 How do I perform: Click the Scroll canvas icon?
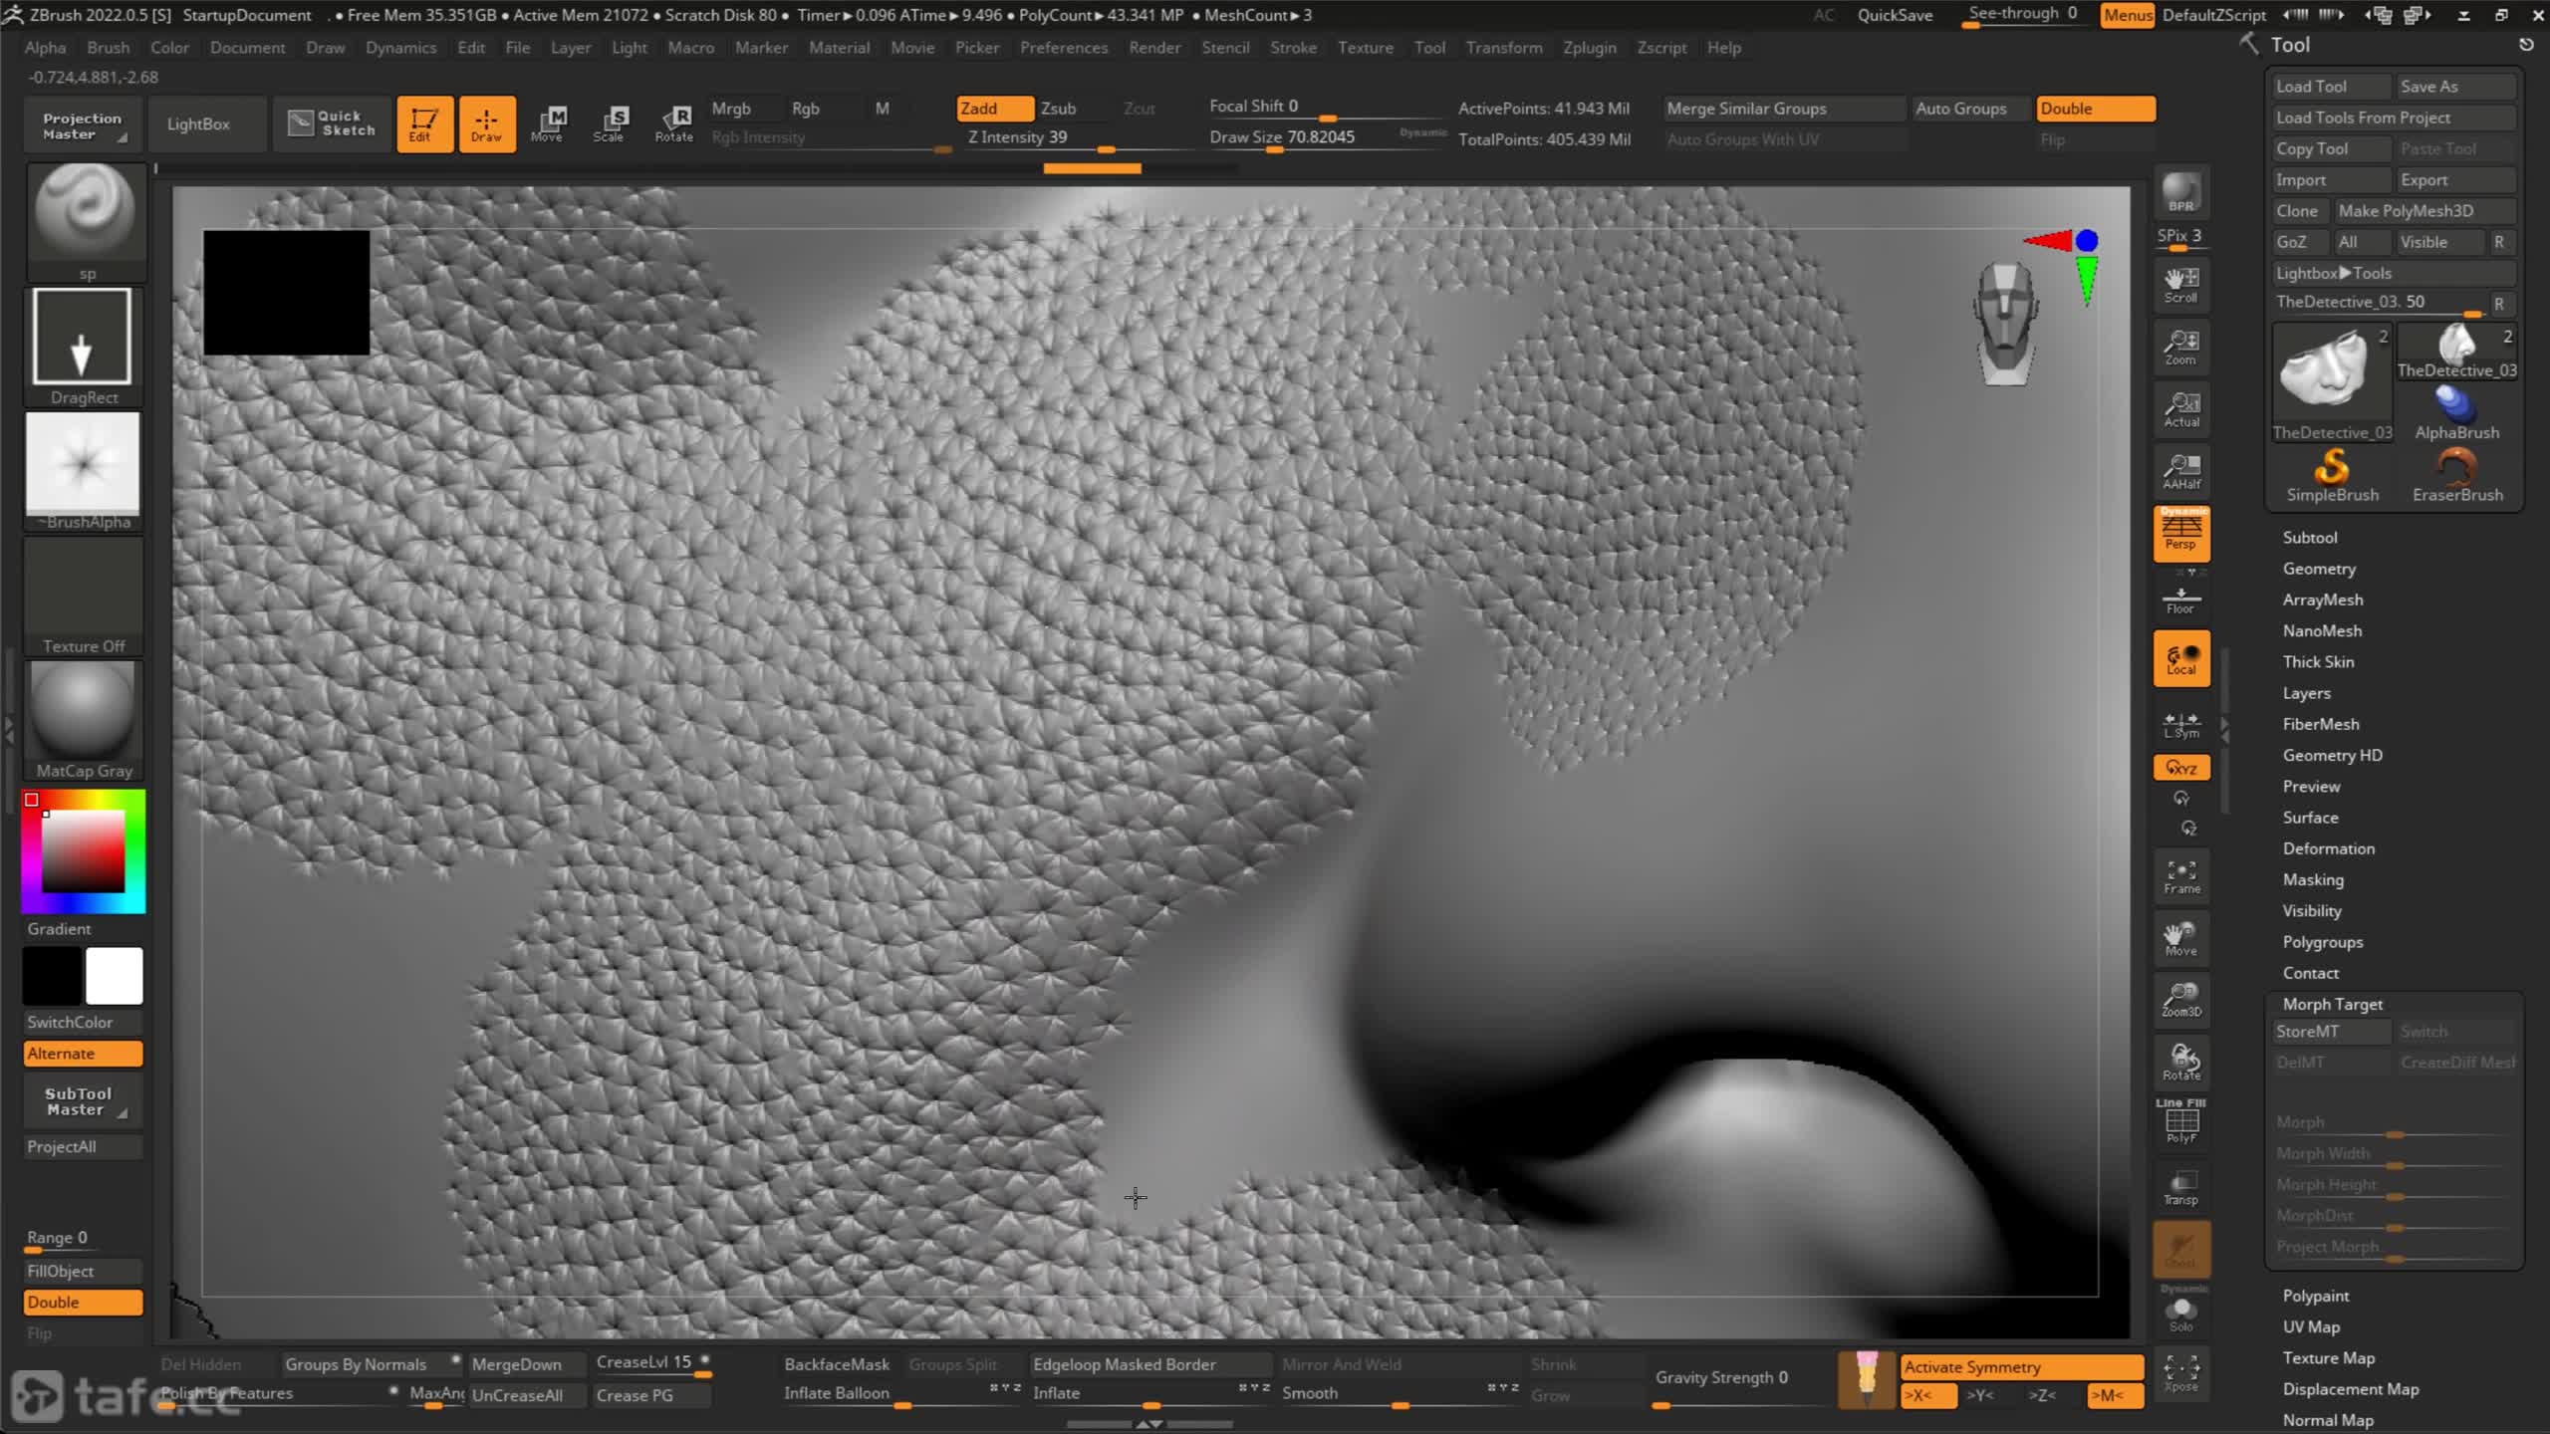pyautogui.click(x=2181, y=285)
